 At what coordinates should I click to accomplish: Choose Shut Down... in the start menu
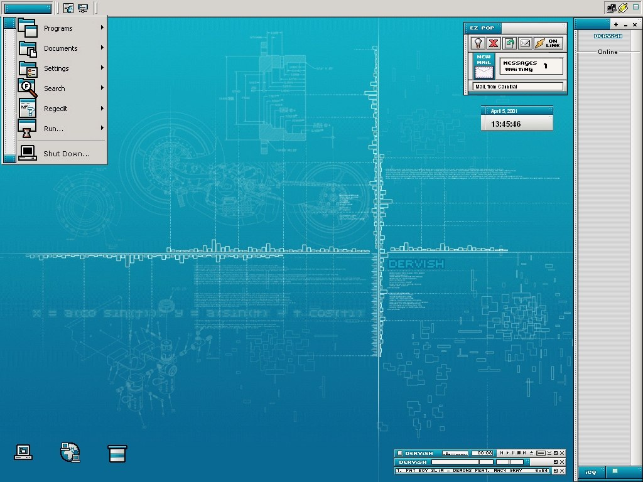pos(66,154)
